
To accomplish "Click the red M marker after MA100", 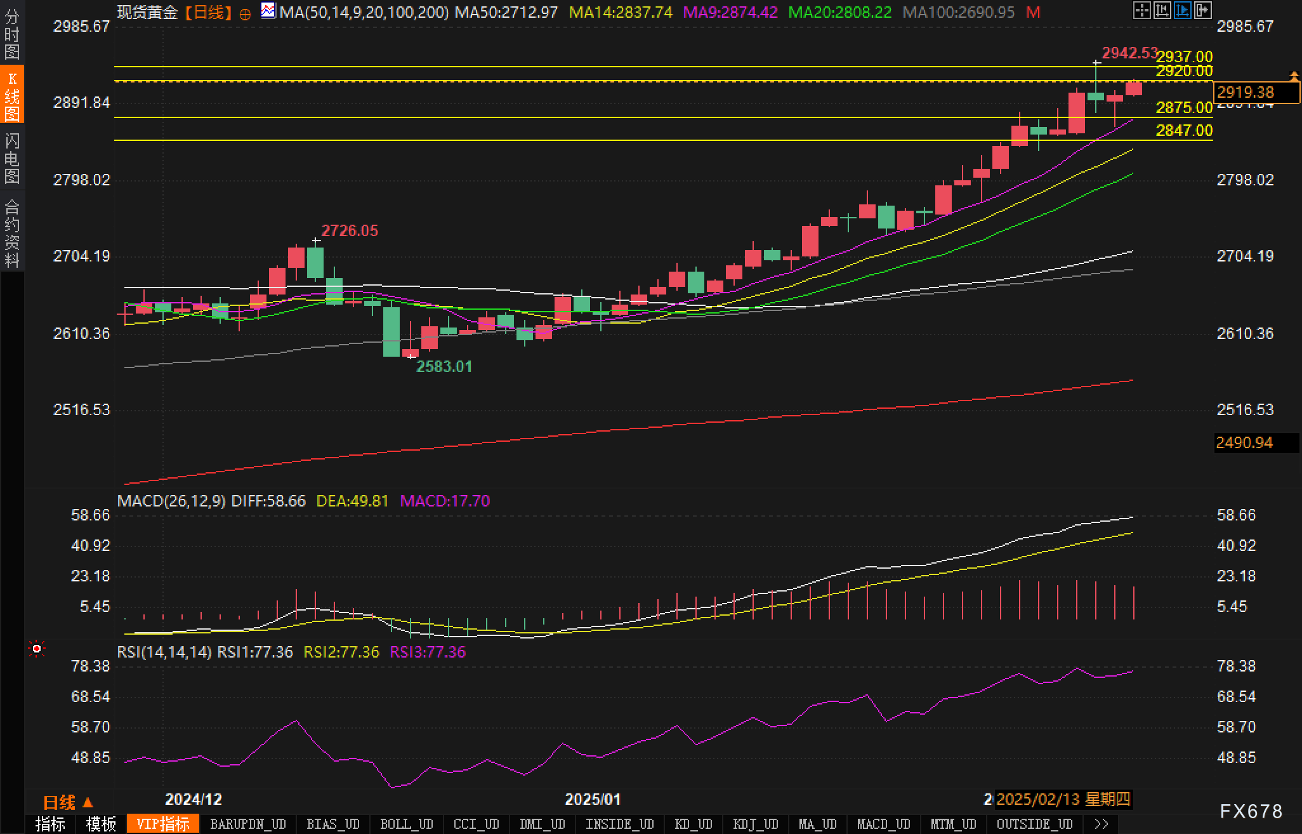I will click(1033, 12).
